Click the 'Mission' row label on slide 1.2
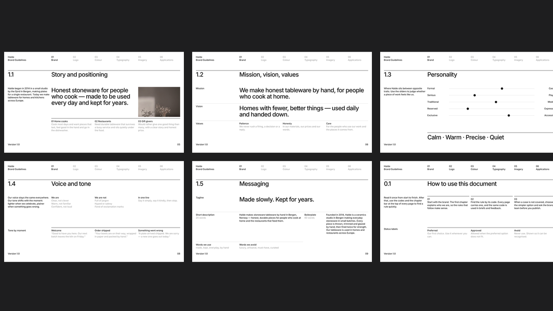The width and height of the screenshot is (553, 311). point(200,88)
